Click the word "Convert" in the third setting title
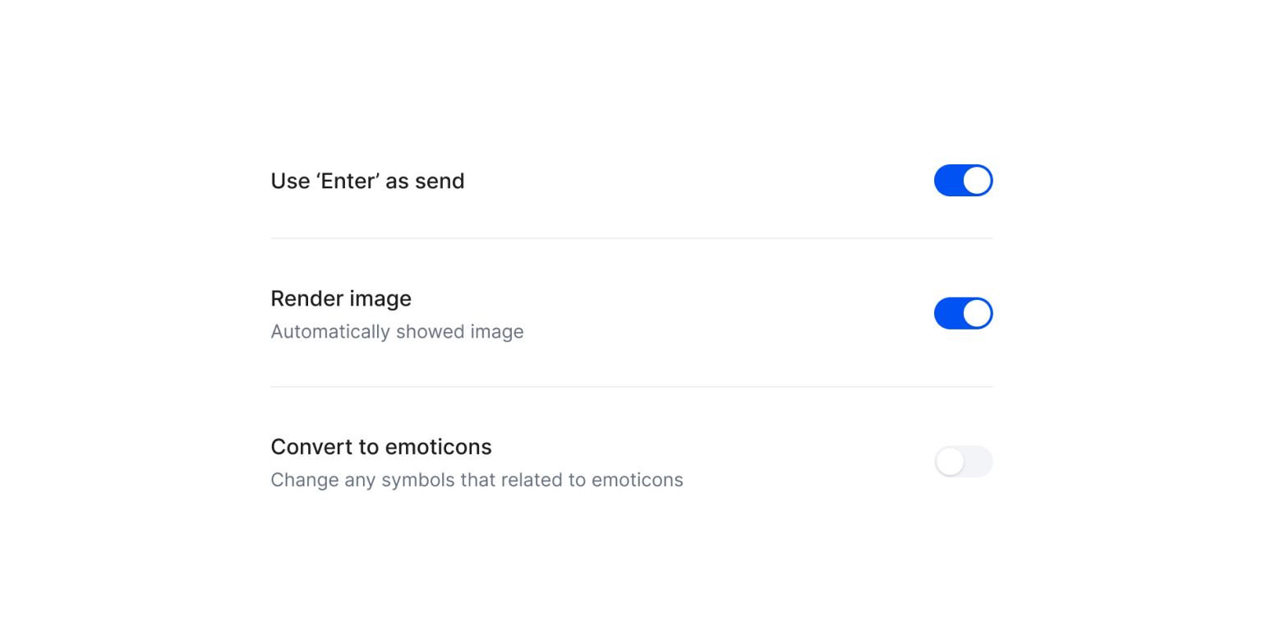This screenshot has height=631, width=1262. pos(302,447)
